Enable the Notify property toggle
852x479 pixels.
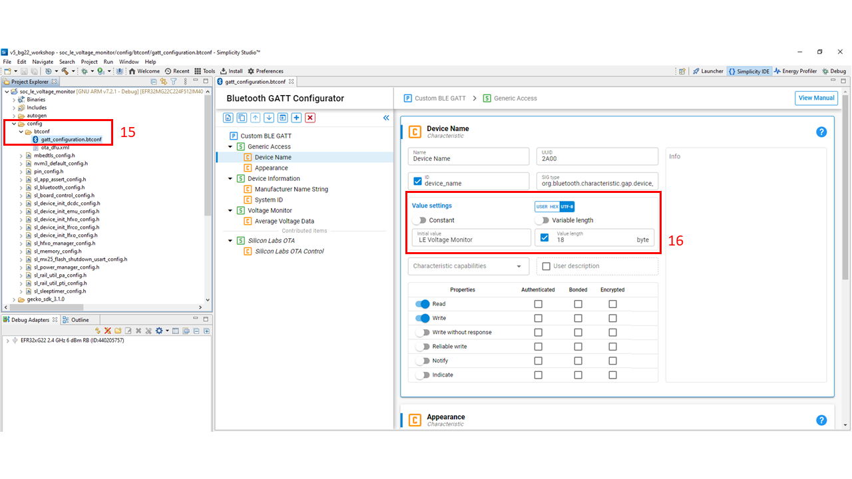[x=423, y=361]
